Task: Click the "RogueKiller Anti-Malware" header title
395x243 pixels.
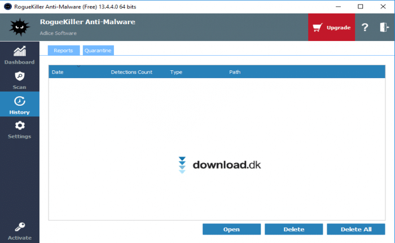Action: click(x=87, y=22)
